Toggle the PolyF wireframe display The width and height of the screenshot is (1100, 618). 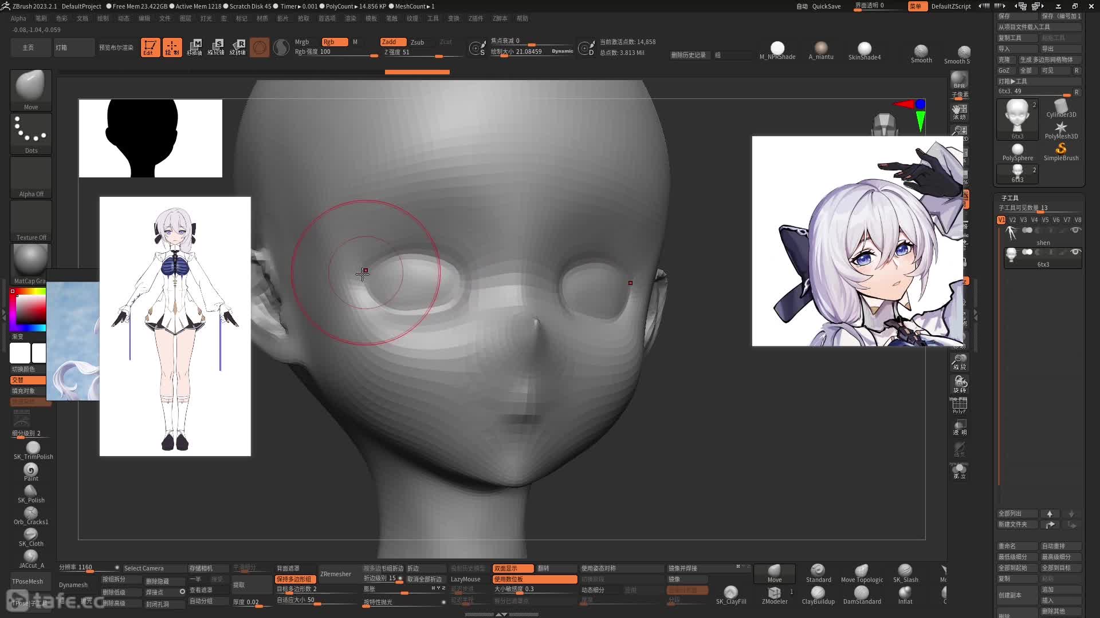click(x=959, y=406)
